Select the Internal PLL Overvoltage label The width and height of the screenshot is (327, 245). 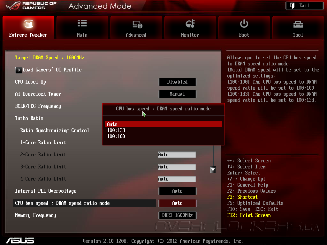[x=46, y=191]
